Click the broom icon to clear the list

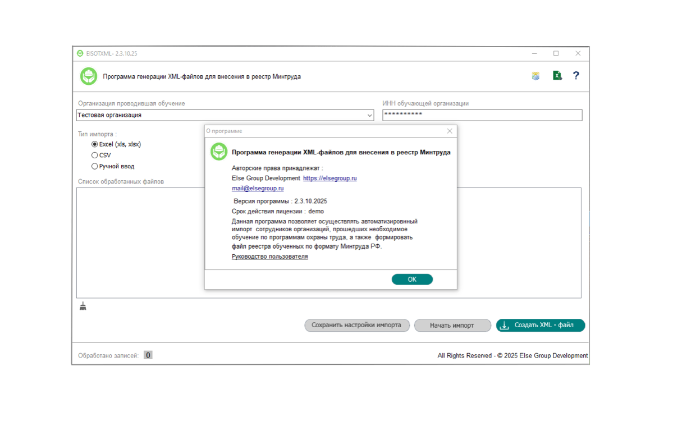(x=83, y=306)
